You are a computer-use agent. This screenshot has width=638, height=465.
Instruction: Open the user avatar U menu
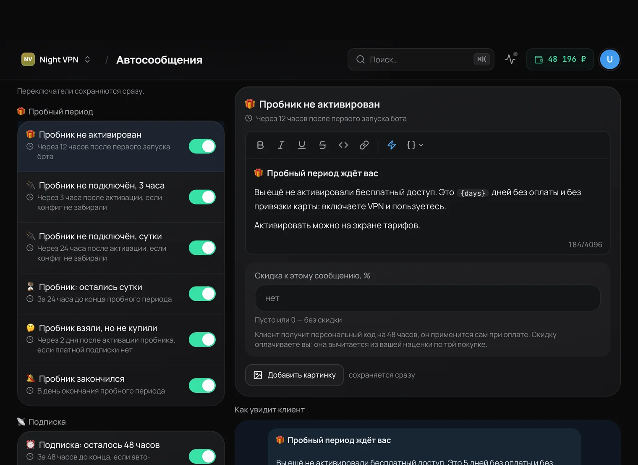coord(610,59)
